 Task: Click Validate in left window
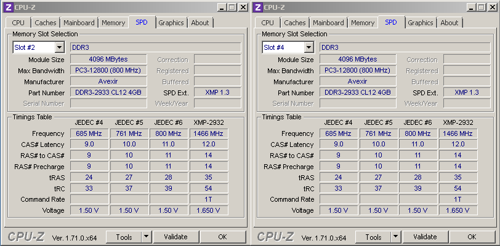[175, 237]
